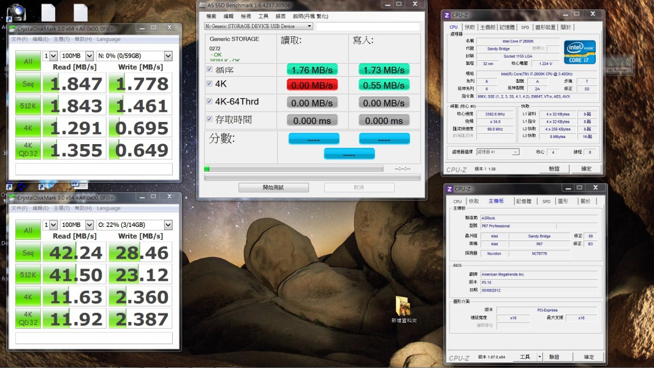
Task: Open the 處理器選擇 processor selection dropdown in CPU-Z
Action: pos(498,152)
